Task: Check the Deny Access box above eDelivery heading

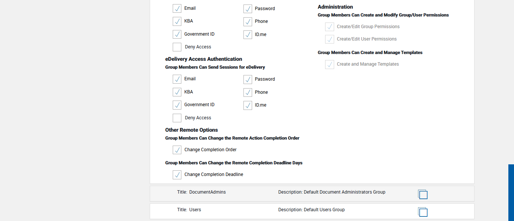Action: pos(177,47)
